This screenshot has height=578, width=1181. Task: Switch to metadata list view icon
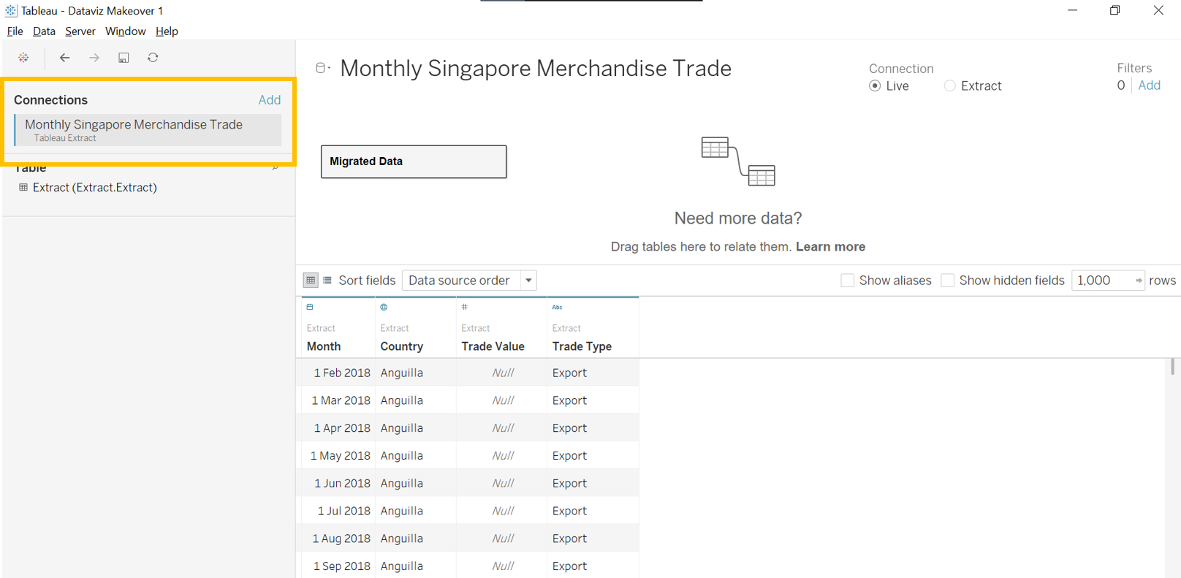[x=327, y=281]
